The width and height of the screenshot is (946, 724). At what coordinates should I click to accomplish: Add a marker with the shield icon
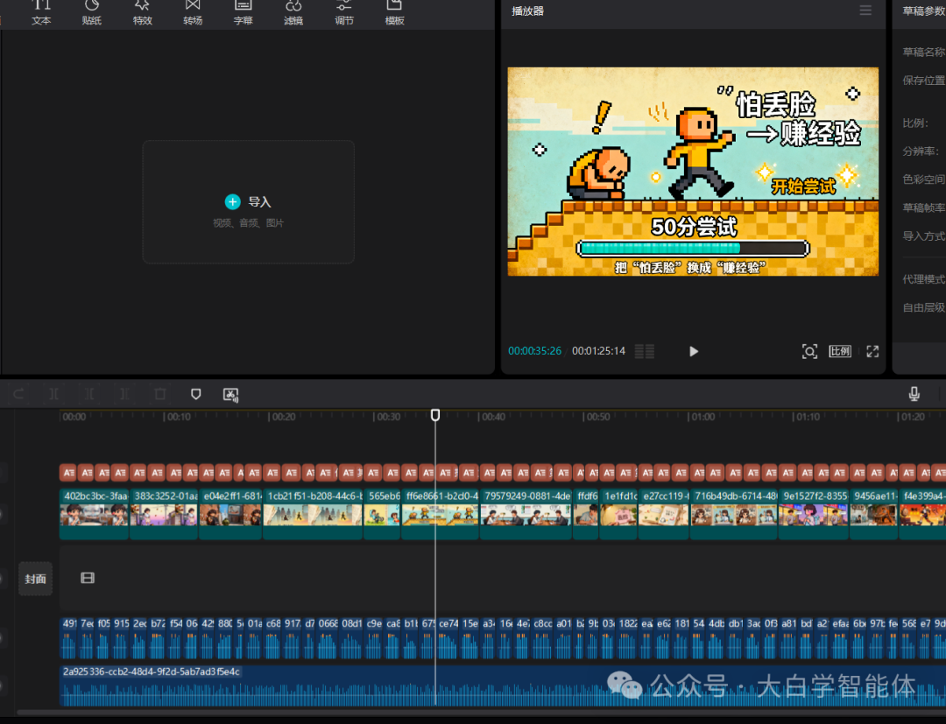coord(195,394)
